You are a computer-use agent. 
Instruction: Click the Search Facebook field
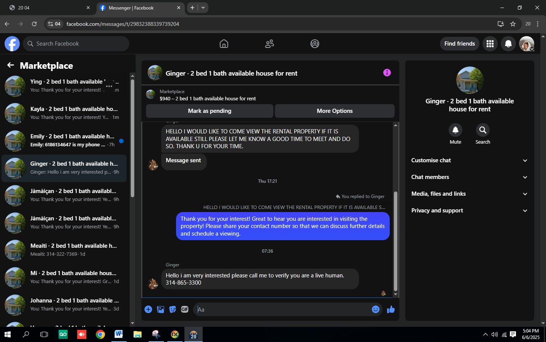point(76,44)
